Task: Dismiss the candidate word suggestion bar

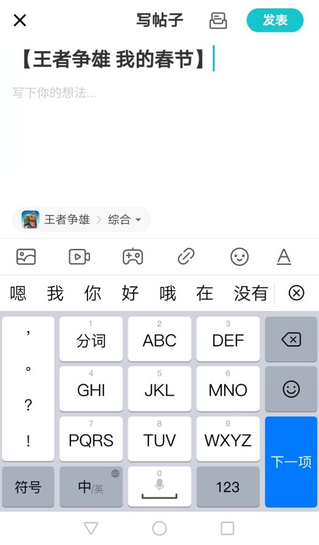Action: [x=296, y=293]
